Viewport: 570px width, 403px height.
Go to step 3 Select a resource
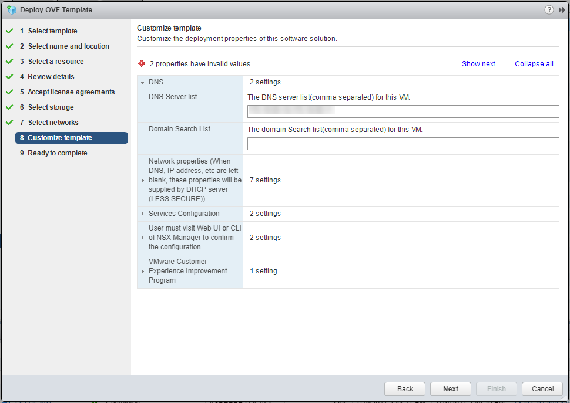(x=56, y=62)
